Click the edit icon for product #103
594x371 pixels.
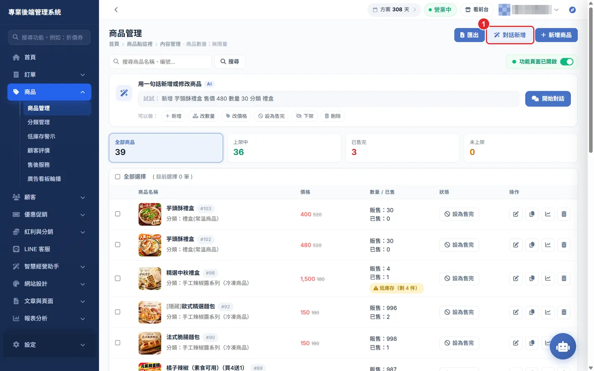click(x=516, y=214)
